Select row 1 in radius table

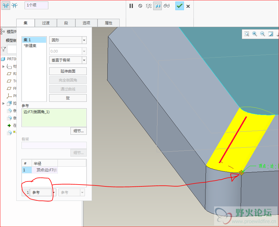click(27, 170)
